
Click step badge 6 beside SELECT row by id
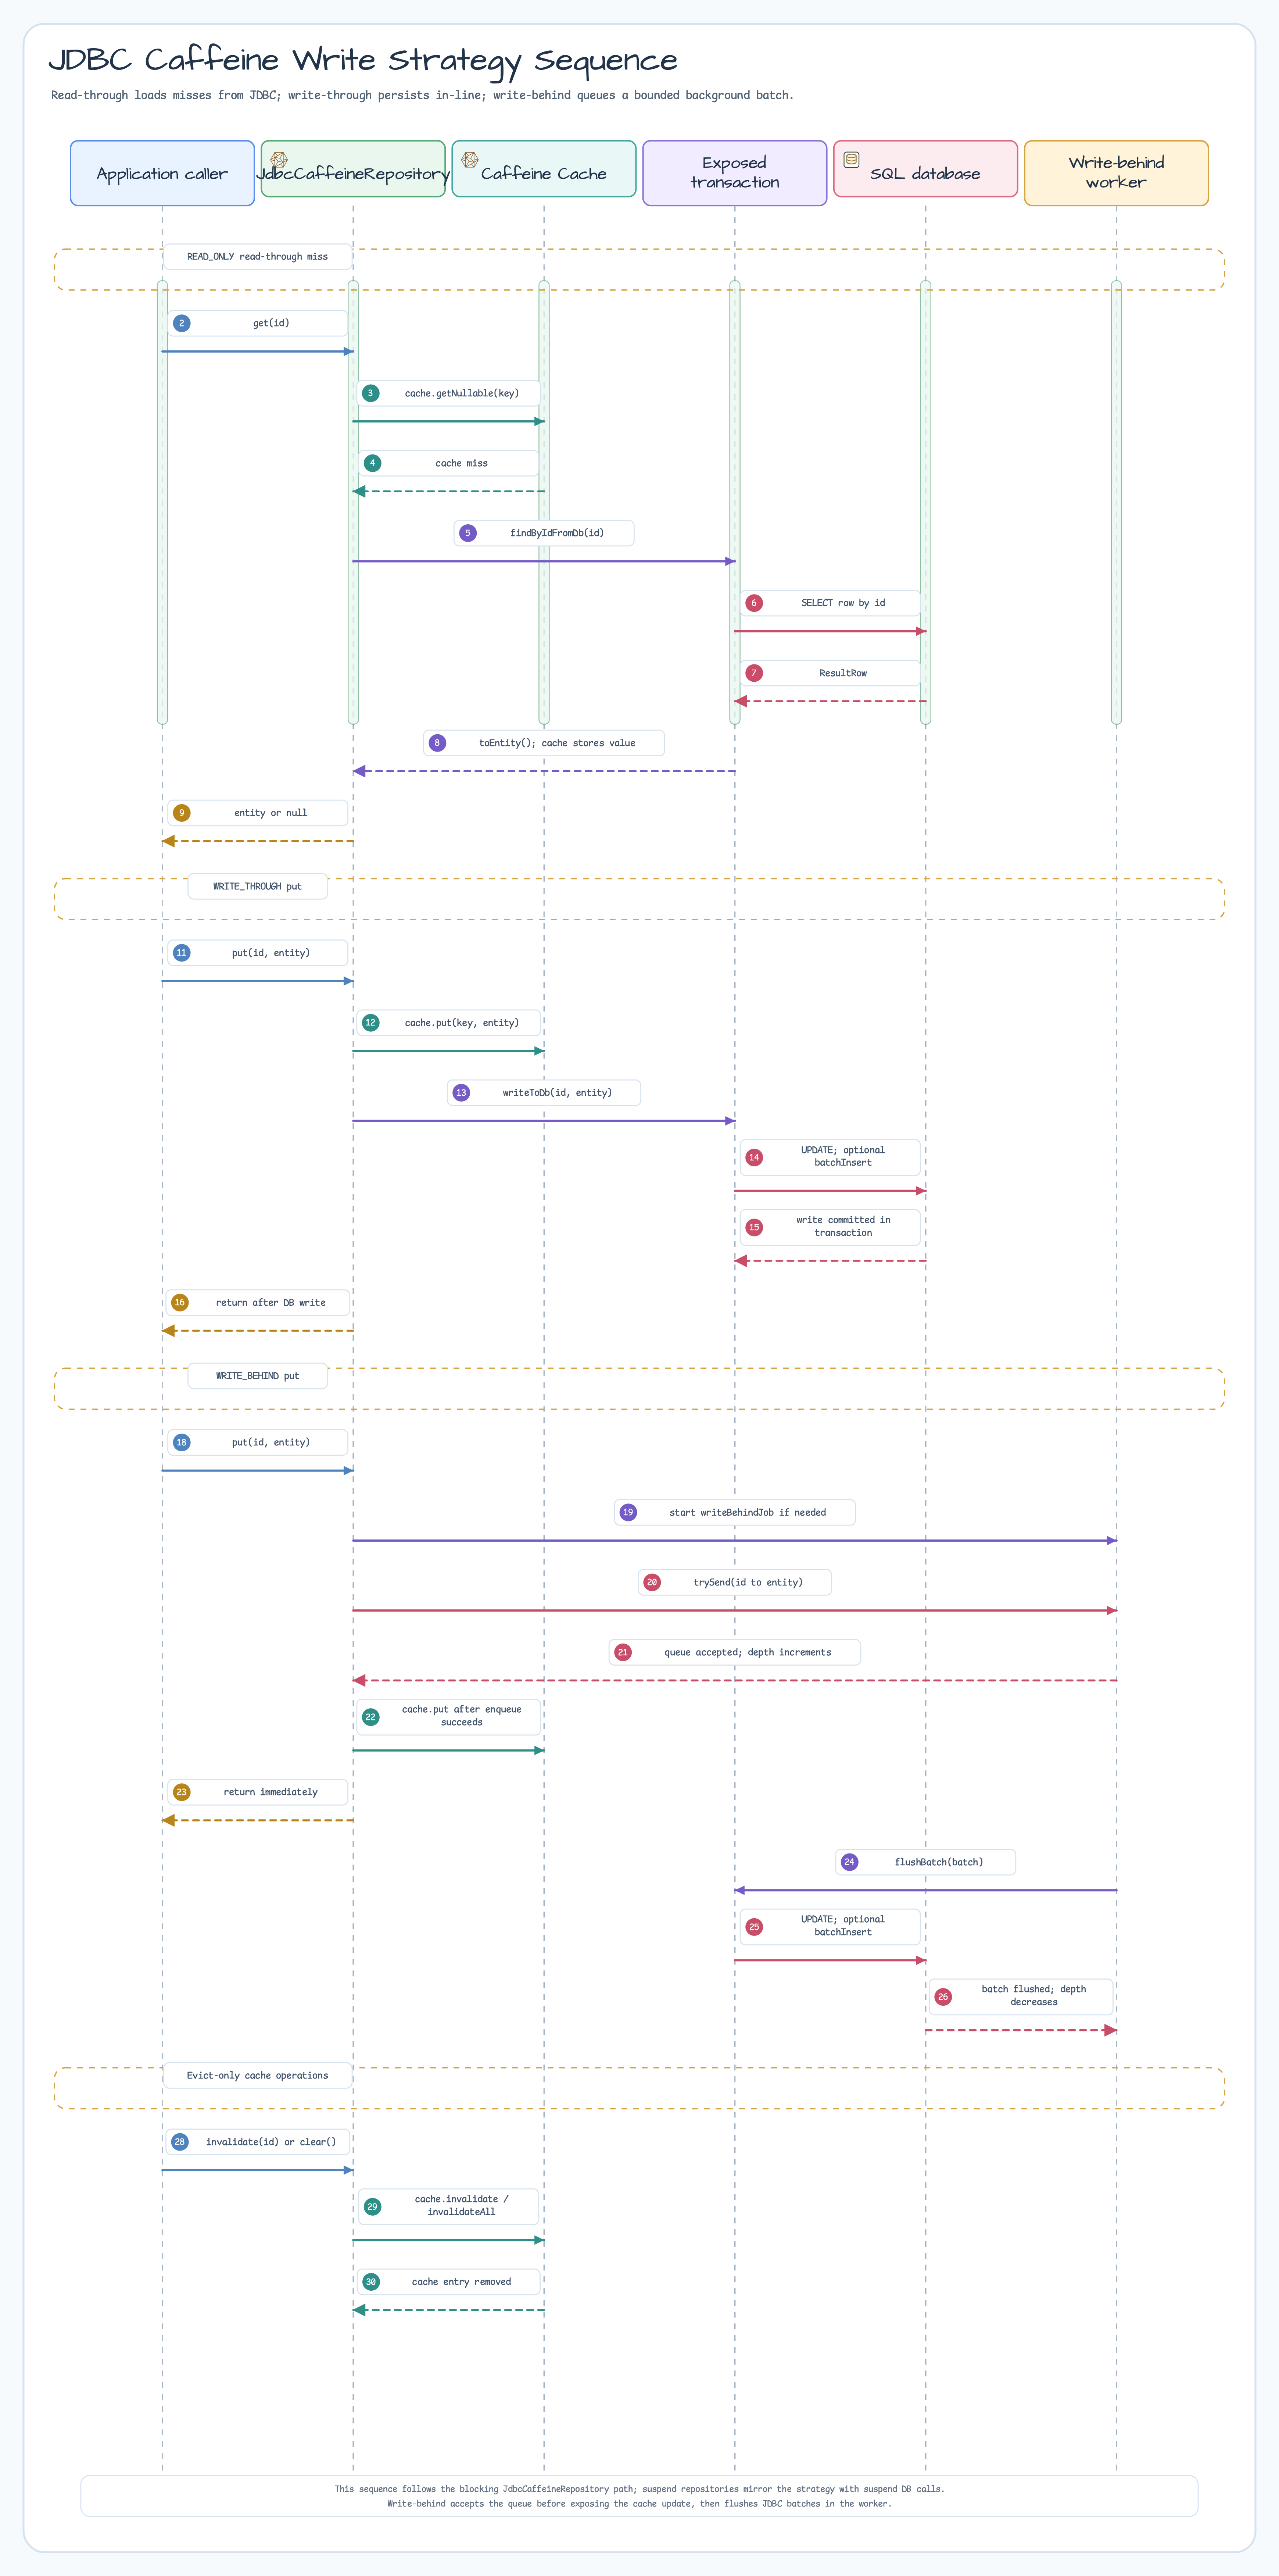pyautogui.click(x=755, y=603)
